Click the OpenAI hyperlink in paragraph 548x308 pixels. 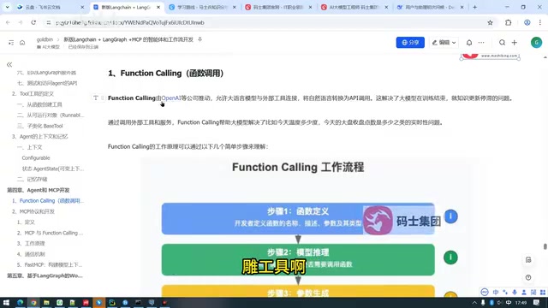pyautogui.click(x=171, y=98)
